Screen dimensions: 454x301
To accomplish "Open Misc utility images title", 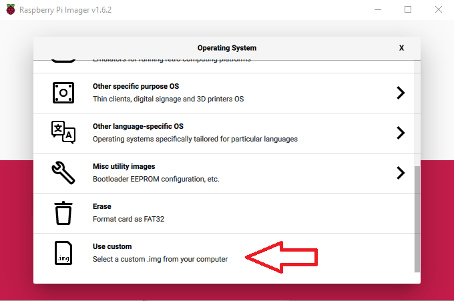I will click(x=124, y=166).
